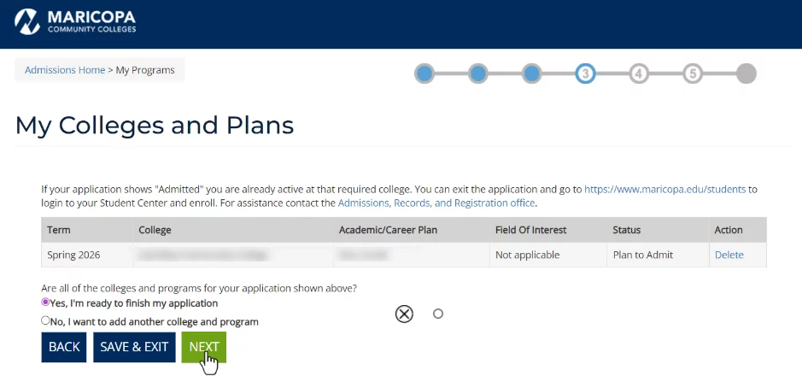
Task: Jump to step 5 in progress tracker
Action: pos(693,73)
